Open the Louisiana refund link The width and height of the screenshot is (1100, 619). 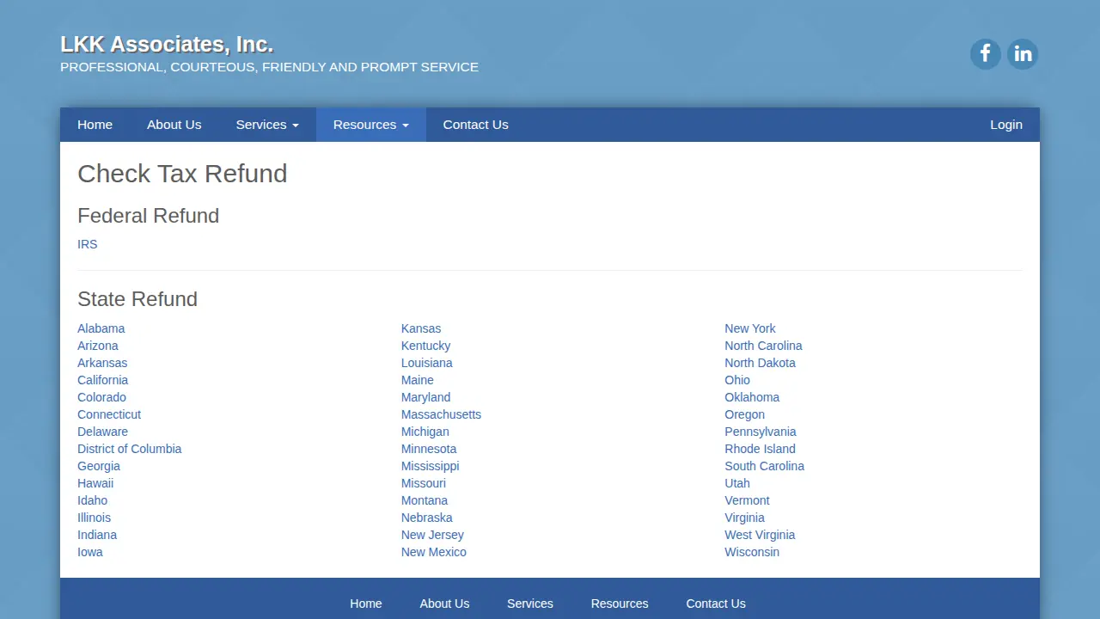point(427,363)
